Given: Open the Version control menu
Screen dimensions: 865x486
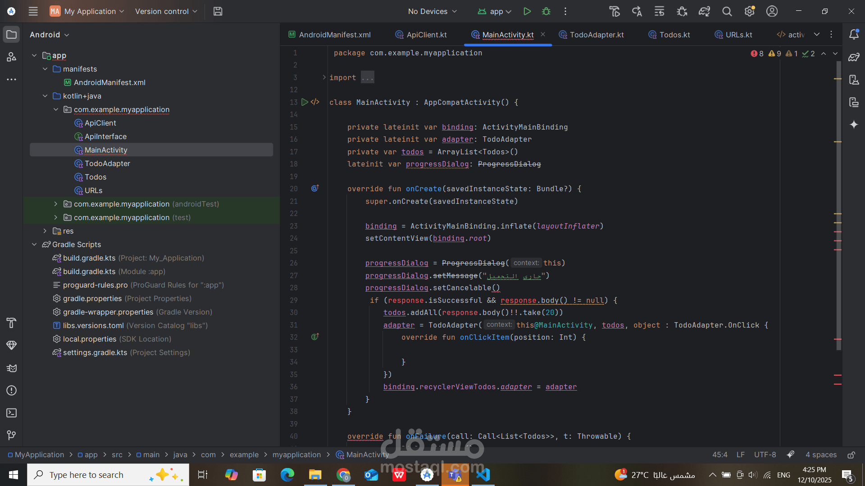Looking at the screenshot, I should pos(166,11).
